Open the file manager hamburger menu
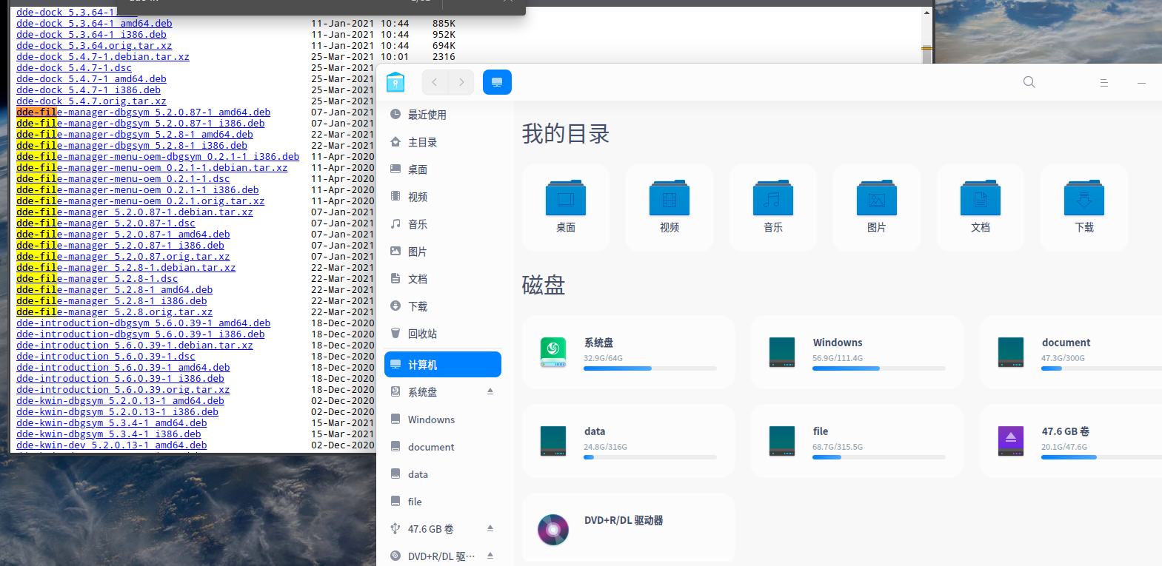 point(1103,83)
